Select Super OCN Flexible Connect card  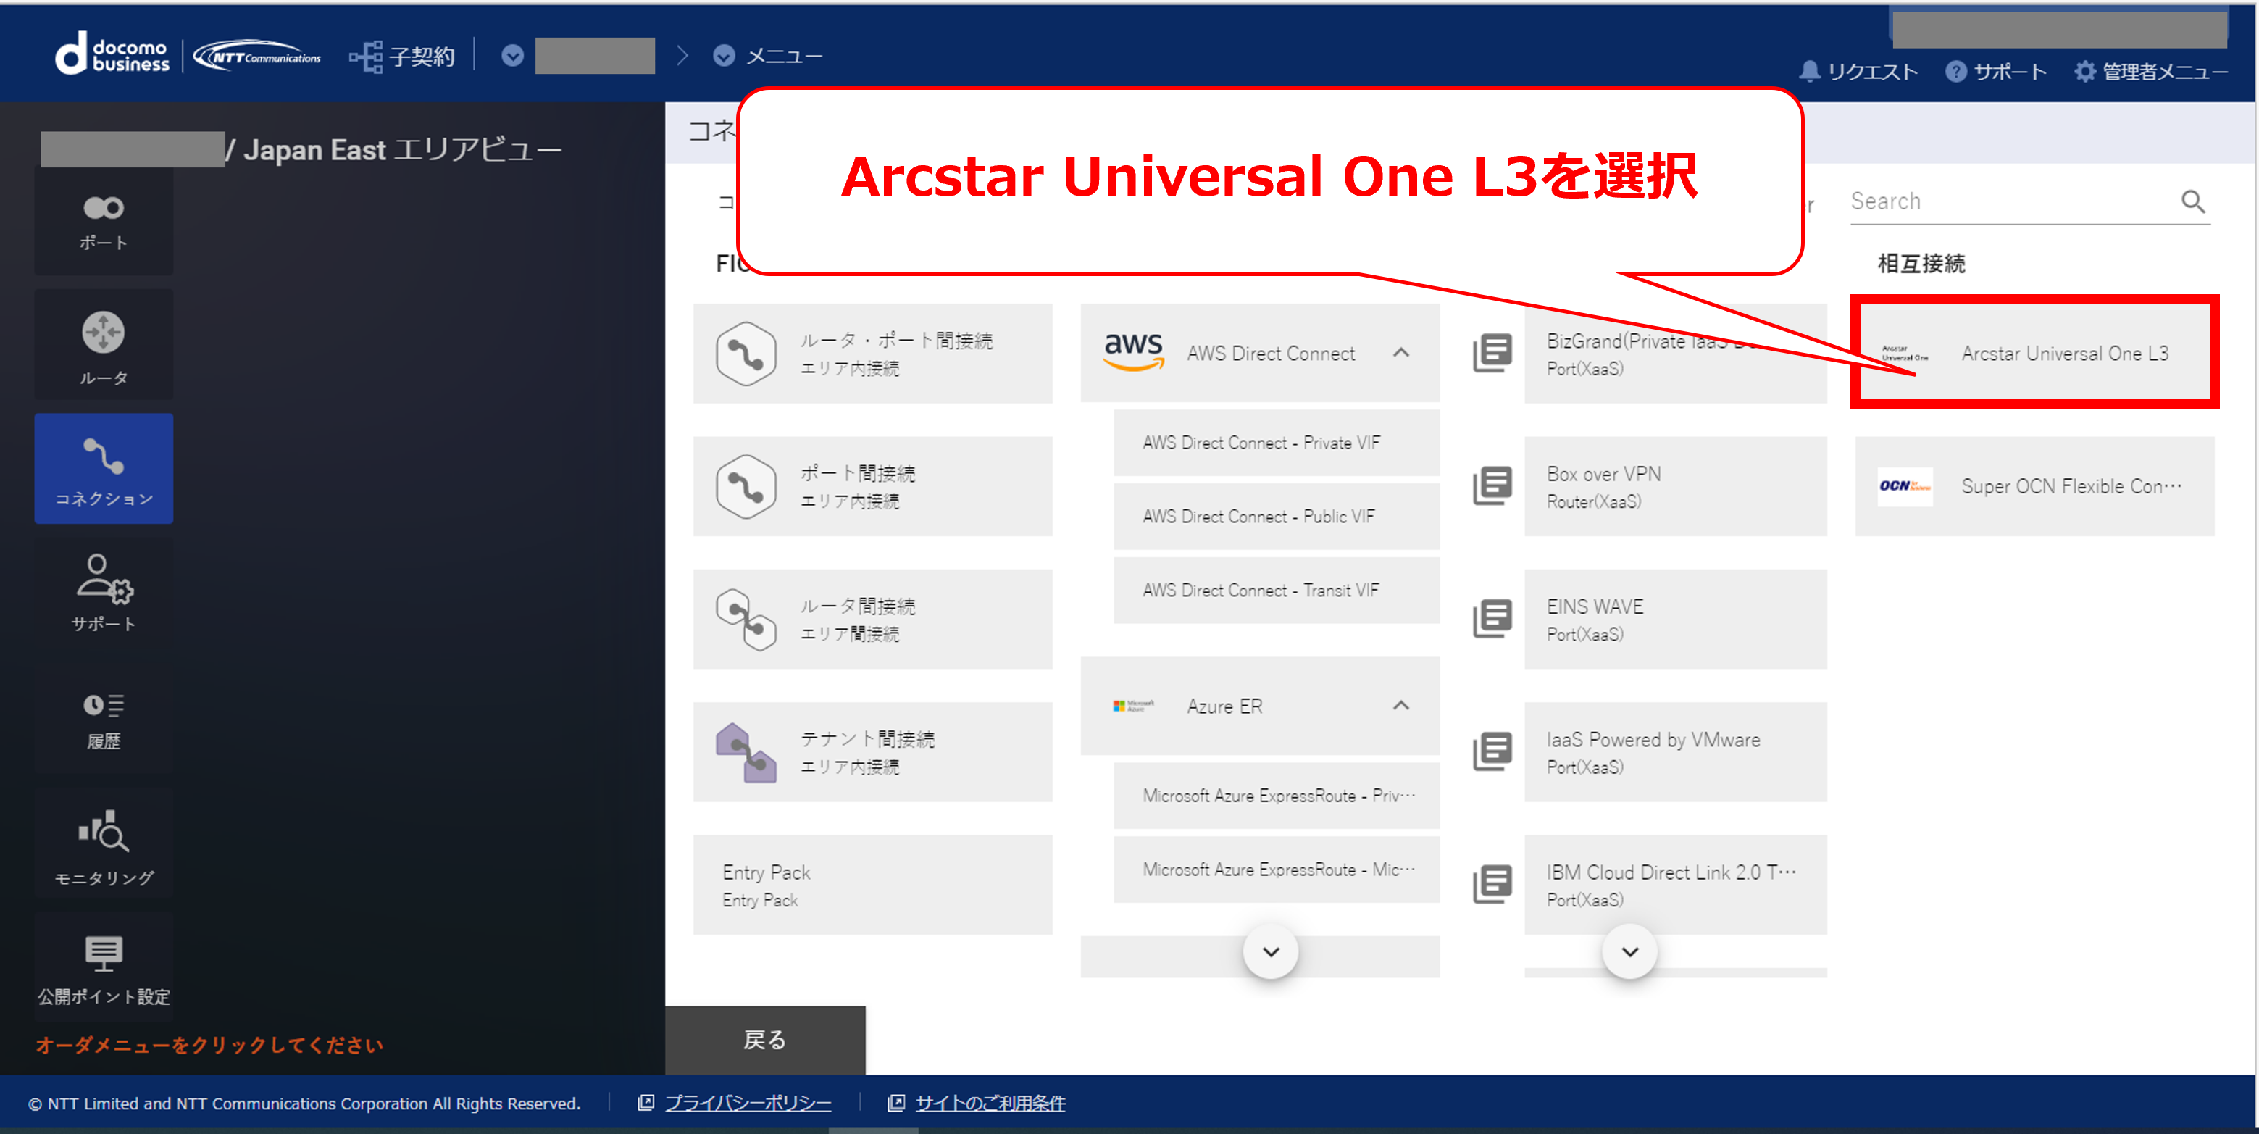(x=2034, y=487)
